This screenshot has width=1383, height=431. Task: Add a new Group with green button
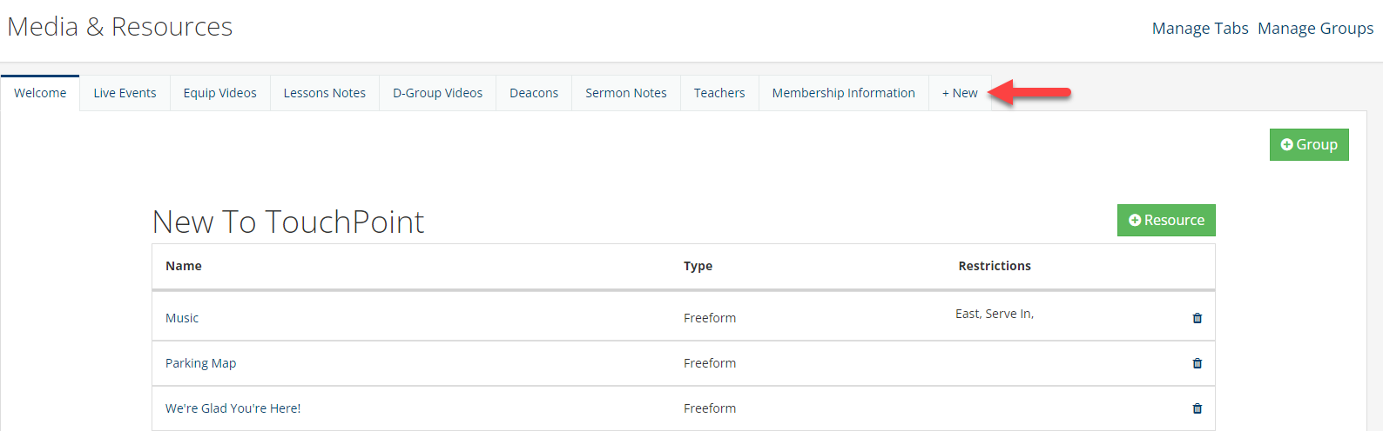point(1309,144)
